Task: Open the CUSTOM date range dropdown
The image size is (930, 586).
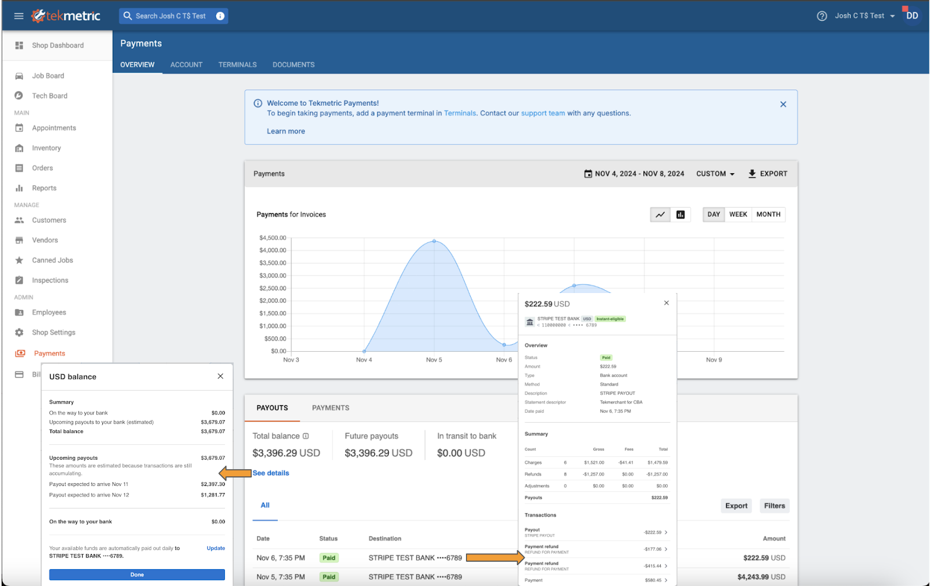Action: click(x=716, y=174)
